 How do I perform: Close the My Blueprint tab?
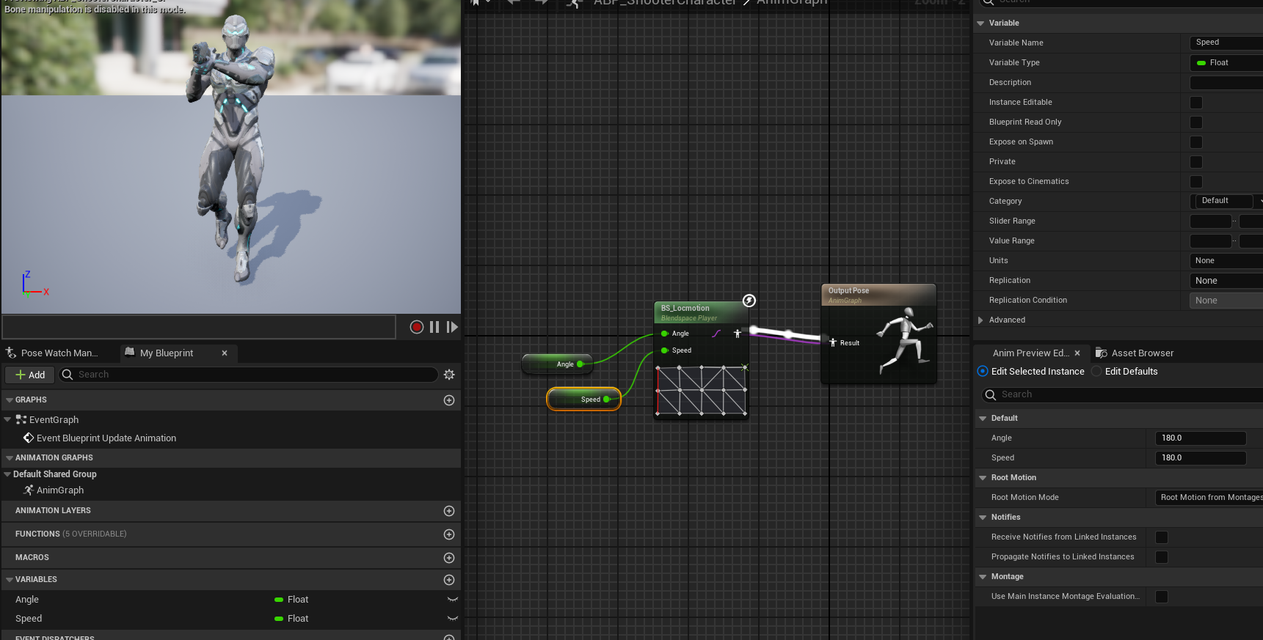click(x=225, y=353)
